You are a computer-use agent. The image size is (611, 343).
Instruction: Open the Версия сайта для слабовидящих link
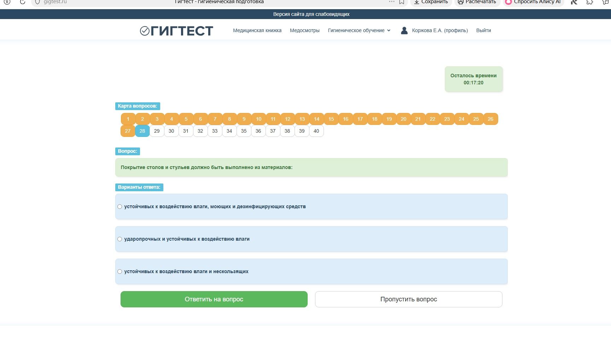[311, 14]
